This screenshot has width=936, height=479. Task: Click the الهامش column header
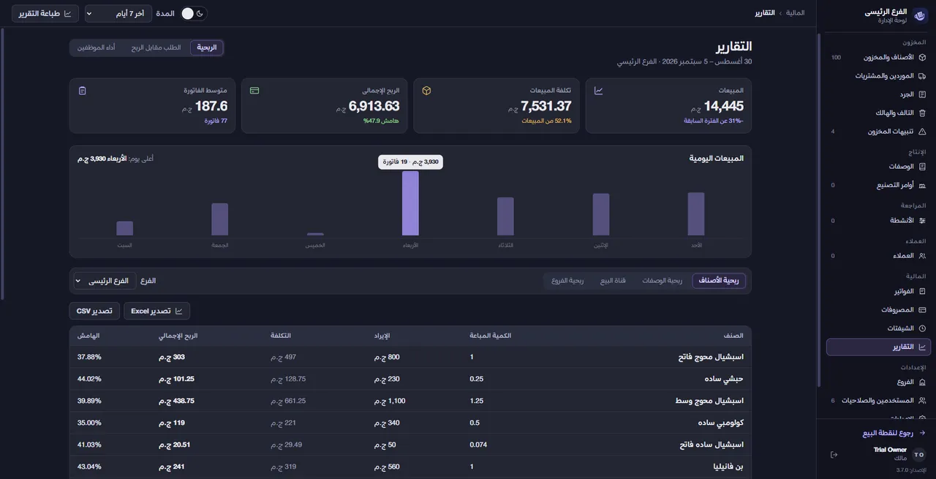88,336
